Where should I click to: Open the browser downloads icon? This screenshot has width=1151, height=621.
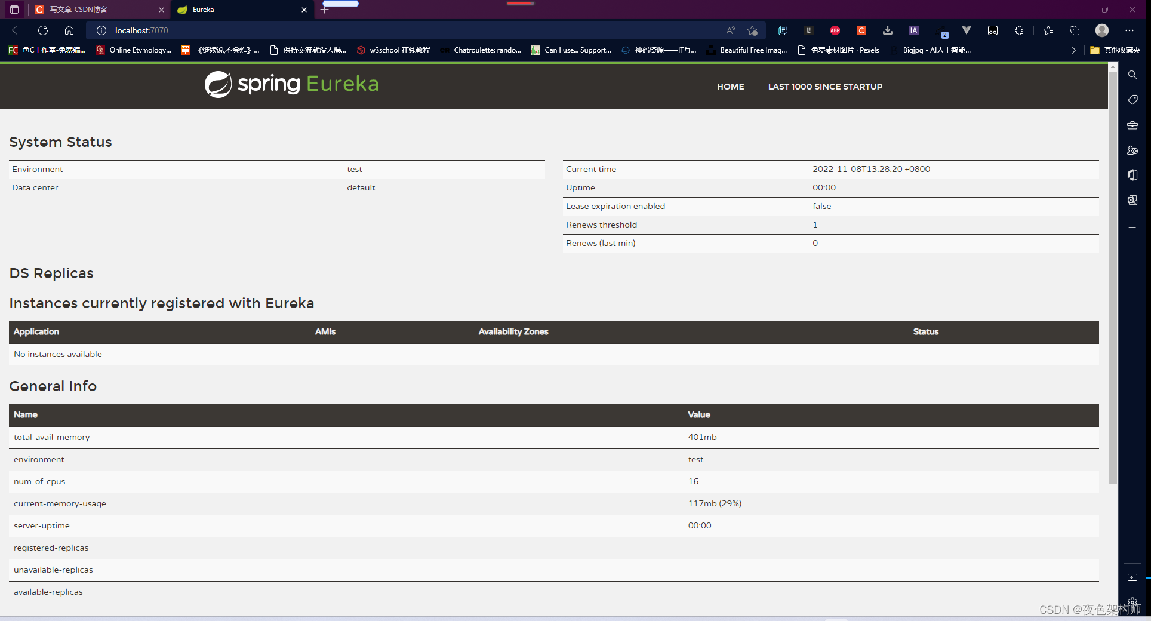tap(888, 30)
